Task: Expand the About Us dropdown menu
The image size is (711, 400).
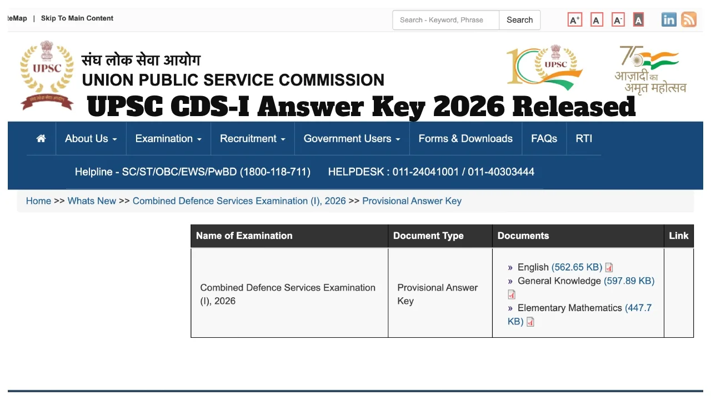Action: pyautogui.click(x=91, y=139)
